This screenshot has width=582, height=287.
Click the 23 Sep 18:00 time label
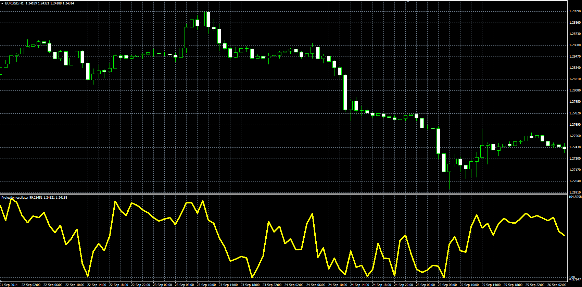[250, 285]
